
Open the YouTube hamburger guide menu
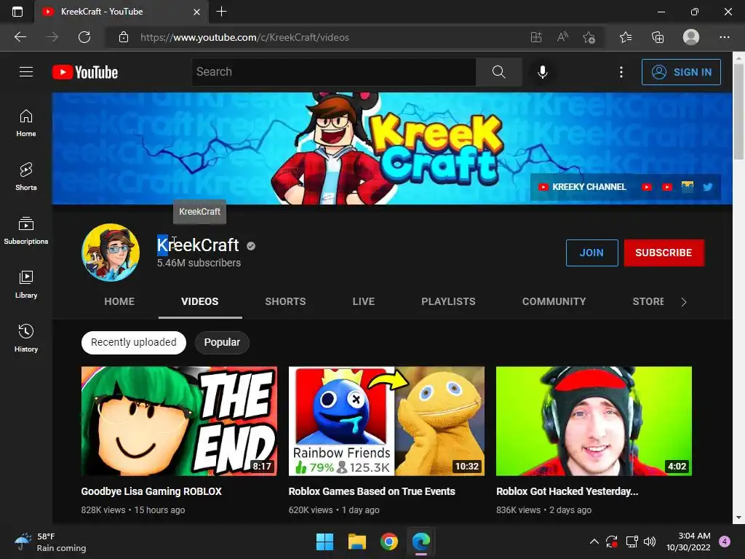pos(26,72)
